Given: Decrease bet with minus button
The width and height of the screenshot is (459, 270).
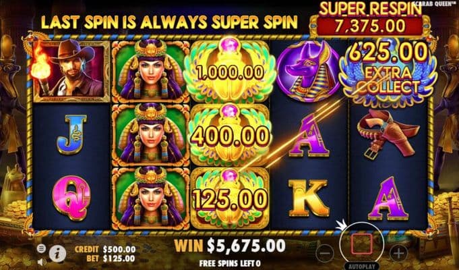Looking at the screenshot, I should (325, 252).
